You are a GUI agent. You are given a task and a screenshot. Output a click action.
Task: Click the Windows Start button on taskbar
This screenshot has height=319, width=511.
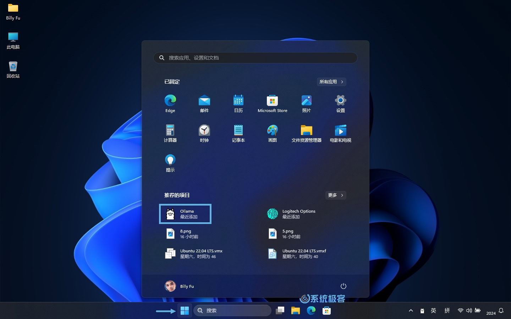click(x=185, y=310)
